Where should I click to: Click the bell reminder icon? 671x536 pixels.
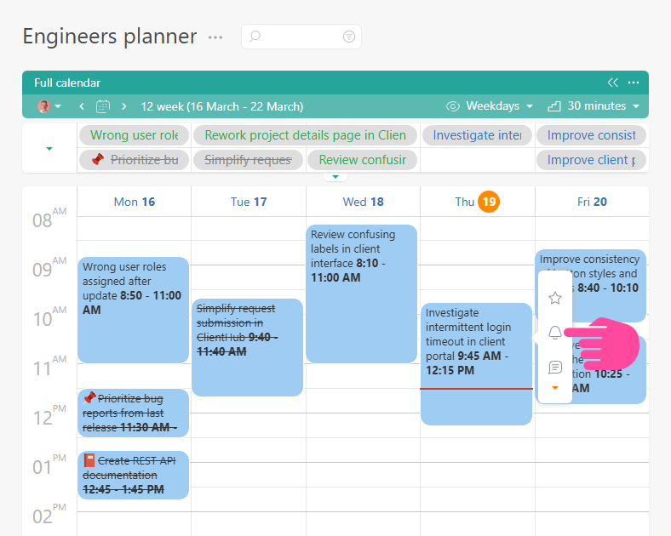[555, 333]
